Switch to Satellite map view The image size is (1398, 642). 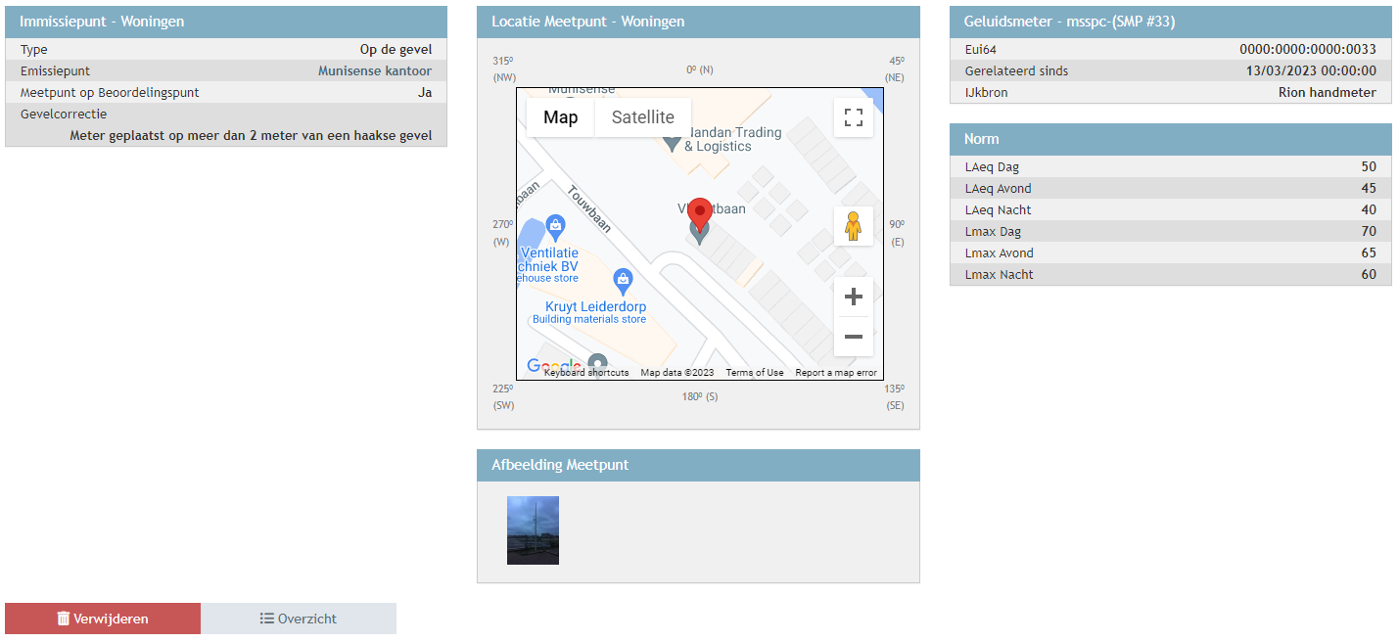[x=642, y=117]
